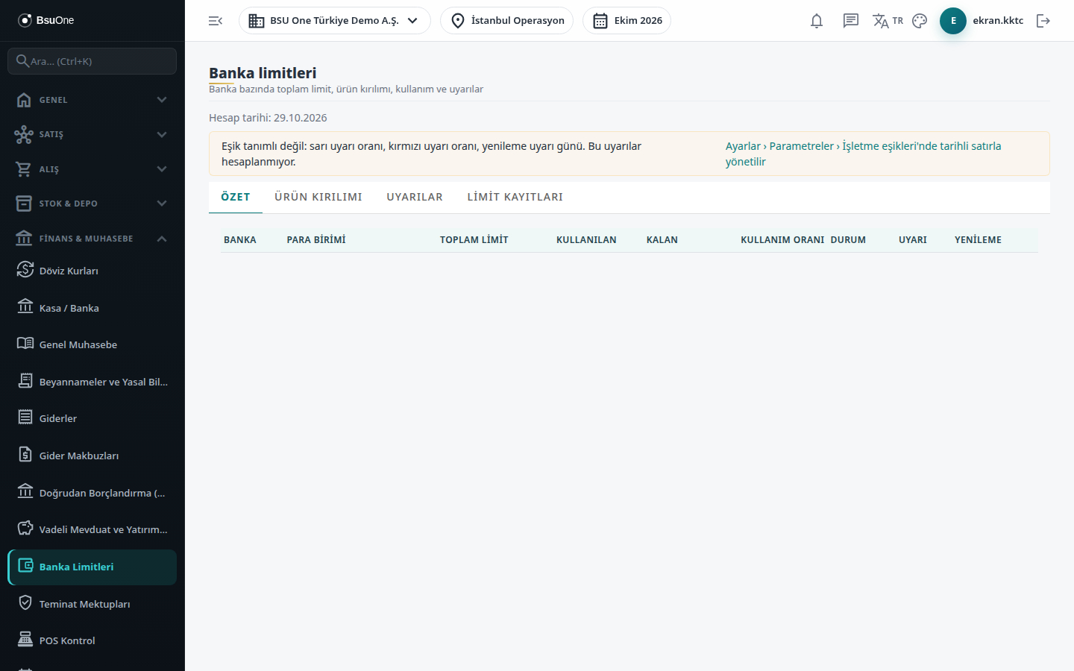Select Banka Limitleri in sidebar
The image size is (1074, 671).
click(92, 567)
